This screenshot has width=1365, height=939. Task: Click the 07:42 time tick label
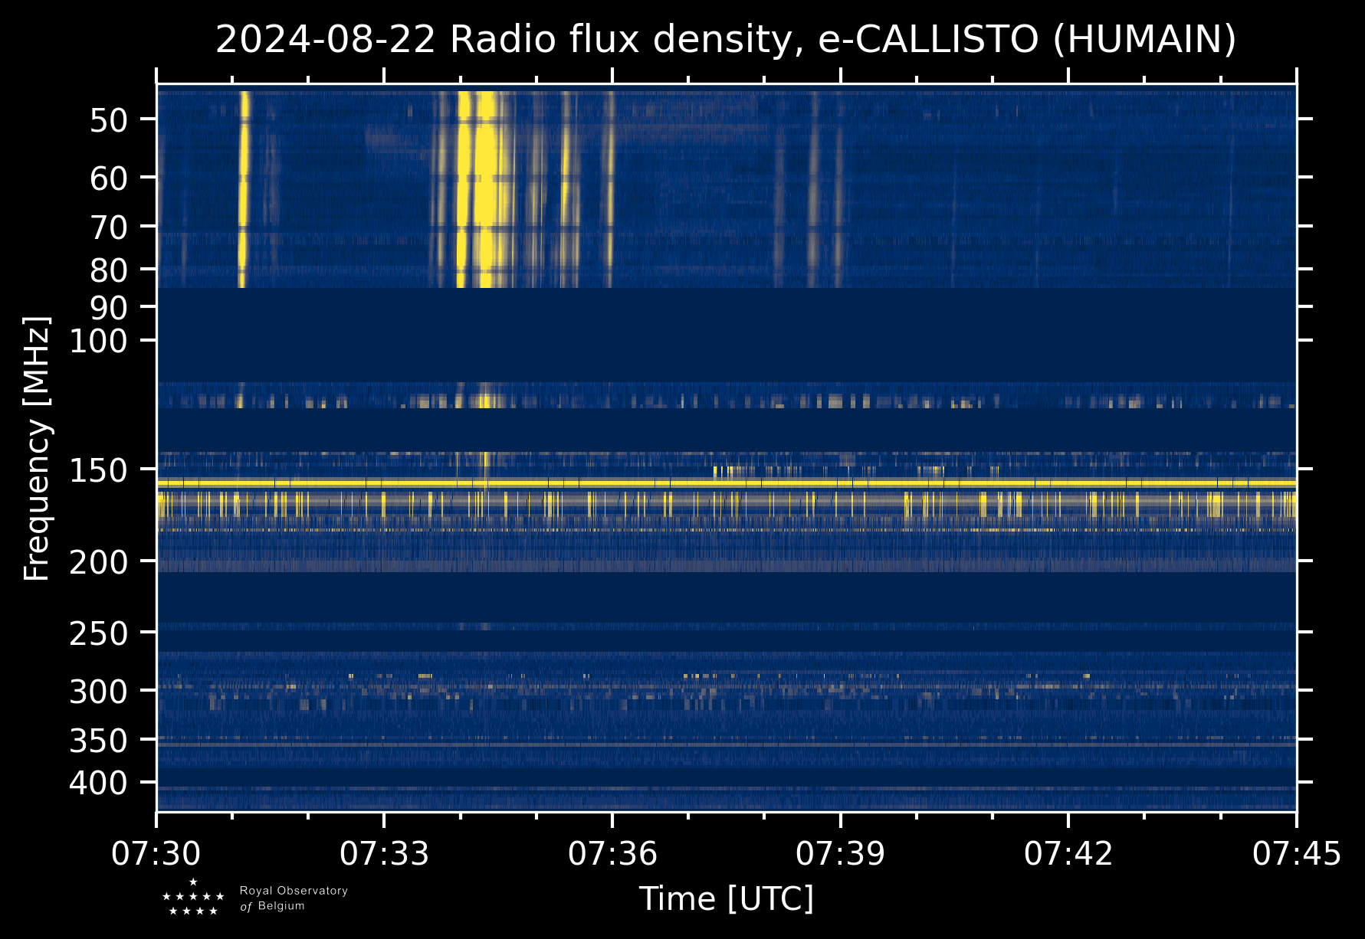(1068, 853)
